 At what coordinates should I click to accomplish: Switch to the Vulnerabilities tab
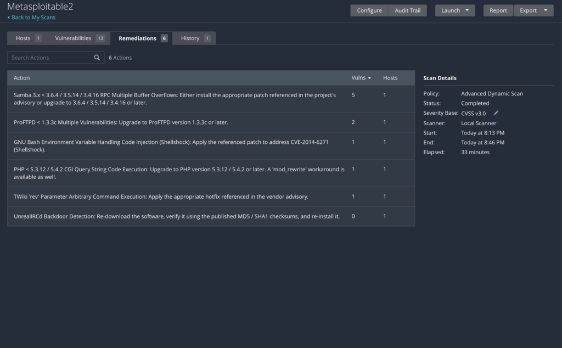tap(80, 38)
